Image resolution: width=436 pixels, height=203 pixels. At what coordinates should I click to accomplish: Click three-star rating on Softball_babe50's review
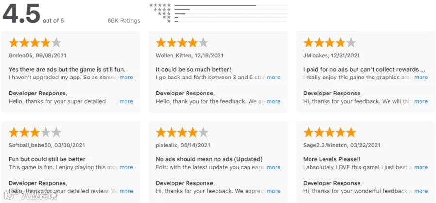(x=35, y=133)
